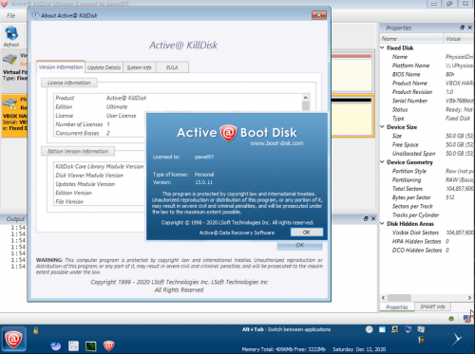
Task: Click the Name column header in Properties
Action: (411, 39)
